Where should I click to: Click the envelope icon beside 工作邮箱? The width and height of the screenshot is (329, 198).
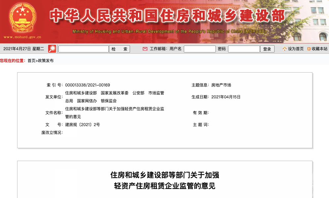point(145,49)
